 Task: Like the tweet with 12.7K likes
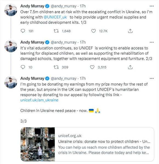point(93,31)
